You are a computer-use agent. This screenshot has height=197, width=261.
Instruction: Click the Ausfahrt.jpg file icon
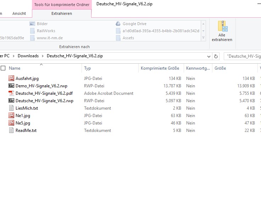[x=11, y=78]
